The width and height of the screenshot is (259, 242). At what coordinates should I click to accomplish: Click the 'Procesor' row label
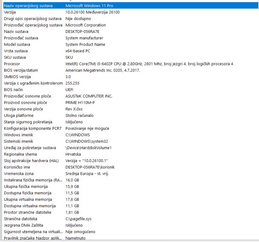pyautogui.click(x=12, y=64)
